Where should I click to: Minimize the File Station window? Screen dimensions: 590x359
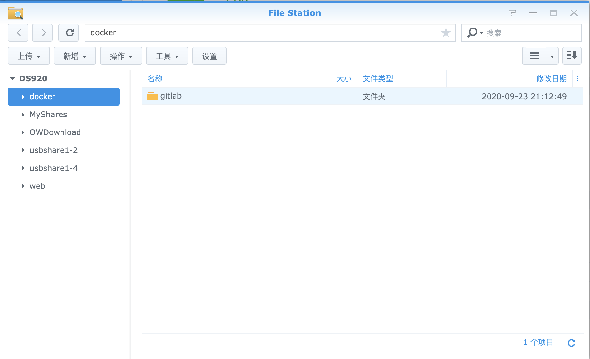(x=533, y=13)
